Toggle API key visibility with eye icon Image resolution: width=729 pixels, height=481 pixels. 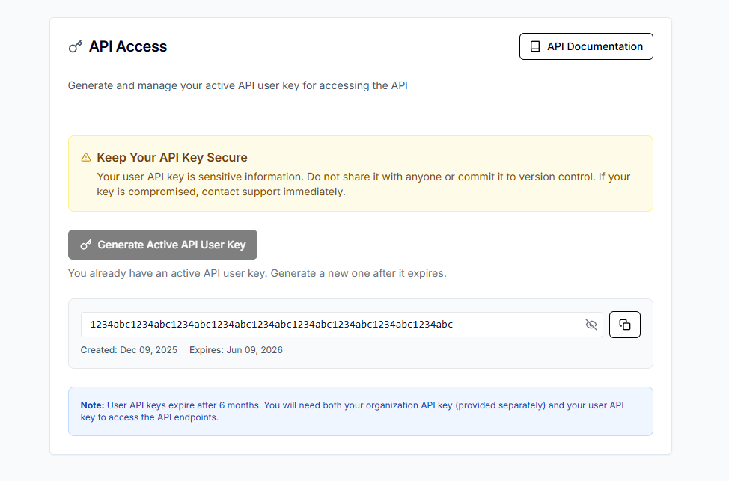point(591,325)
